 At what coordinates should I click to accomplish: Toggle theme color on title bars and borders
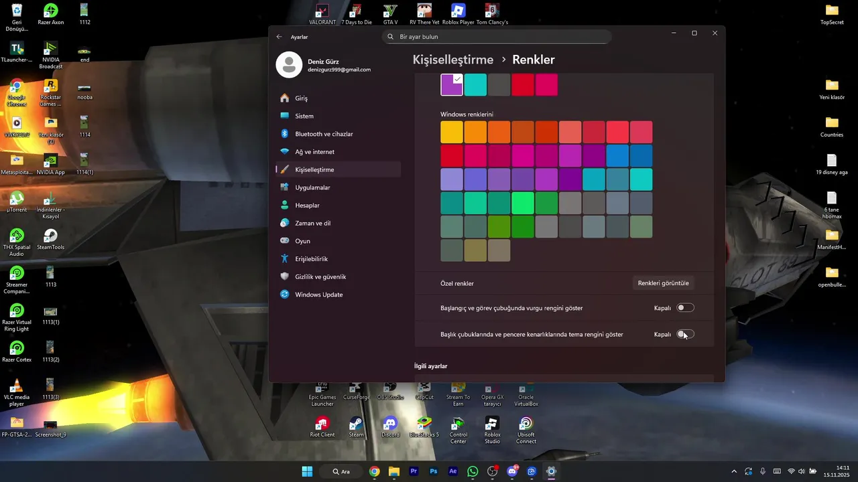click(685, 334)
